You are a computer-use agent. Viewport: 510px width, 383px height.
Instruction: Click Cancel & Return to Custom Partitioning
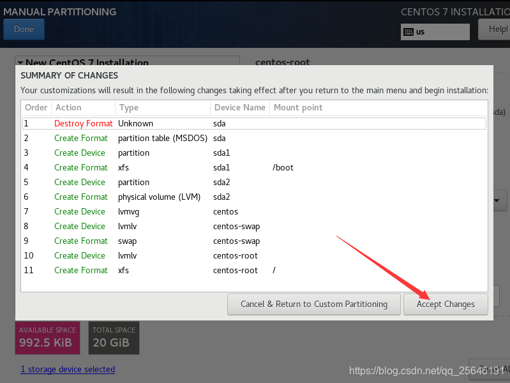(314, 304)
